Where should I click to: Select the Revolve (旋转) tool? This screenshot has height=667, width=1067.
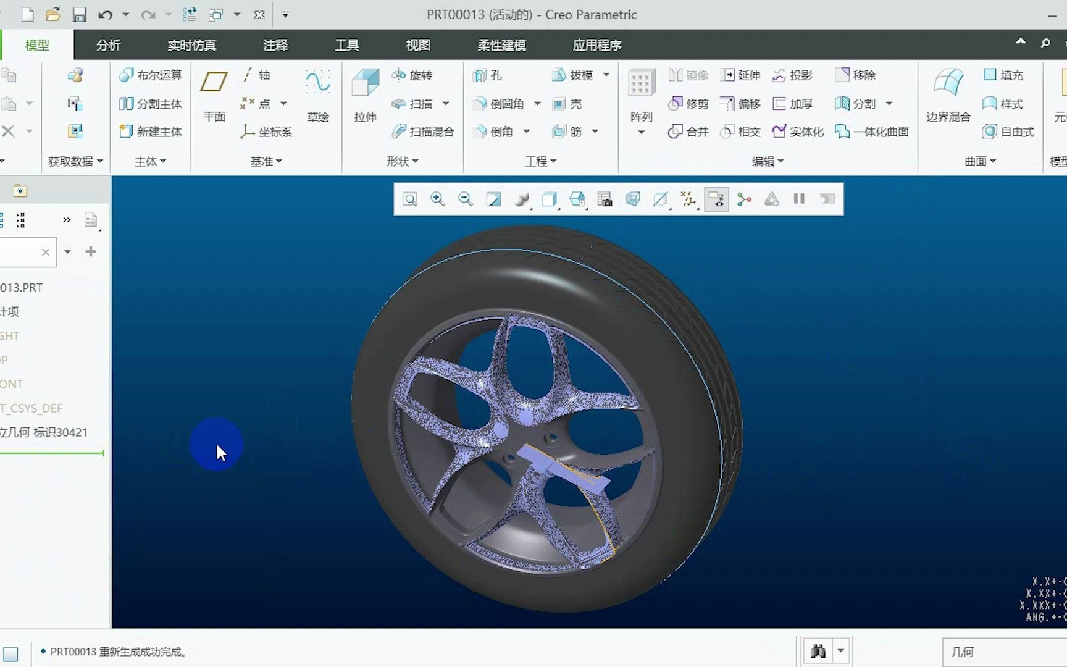pos(412,75)
